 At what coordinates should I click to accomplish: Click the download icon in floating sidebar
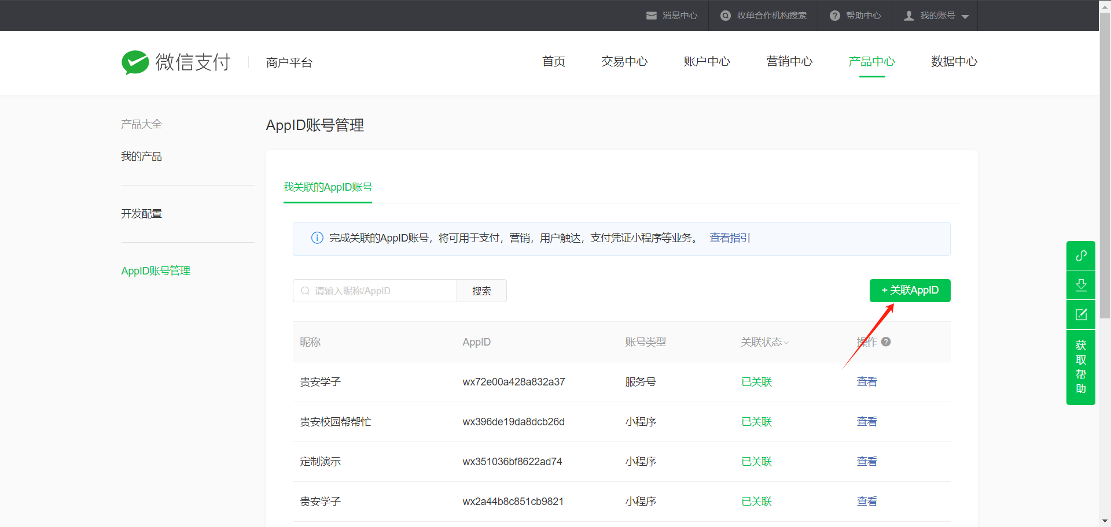point(1080,285)
